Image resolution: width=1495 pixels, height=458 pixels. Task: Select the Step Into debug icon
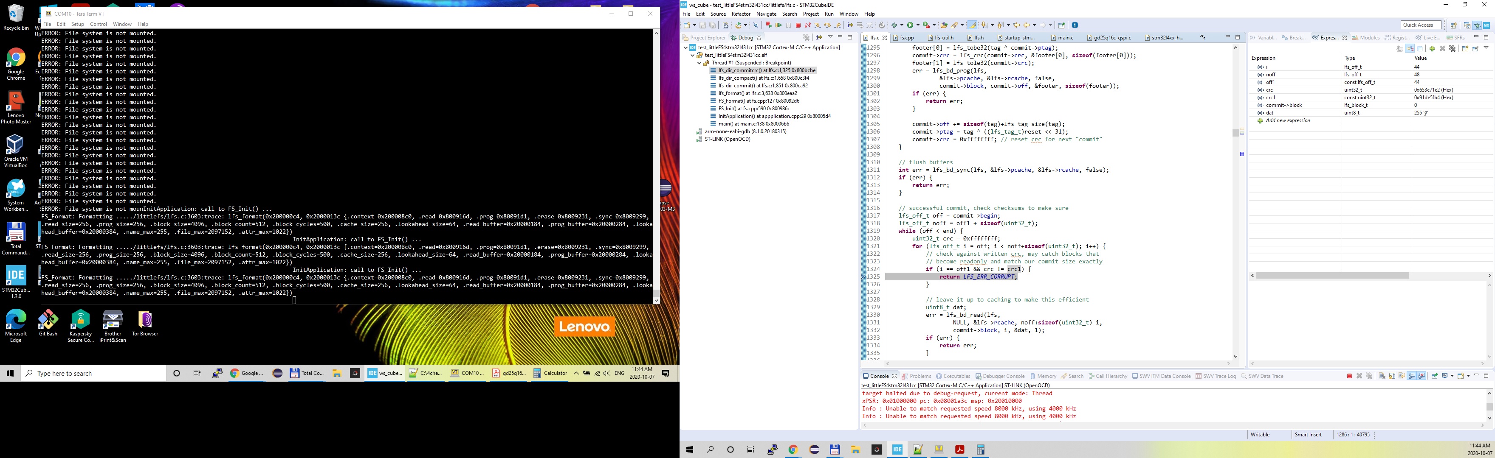coord(817,24)
